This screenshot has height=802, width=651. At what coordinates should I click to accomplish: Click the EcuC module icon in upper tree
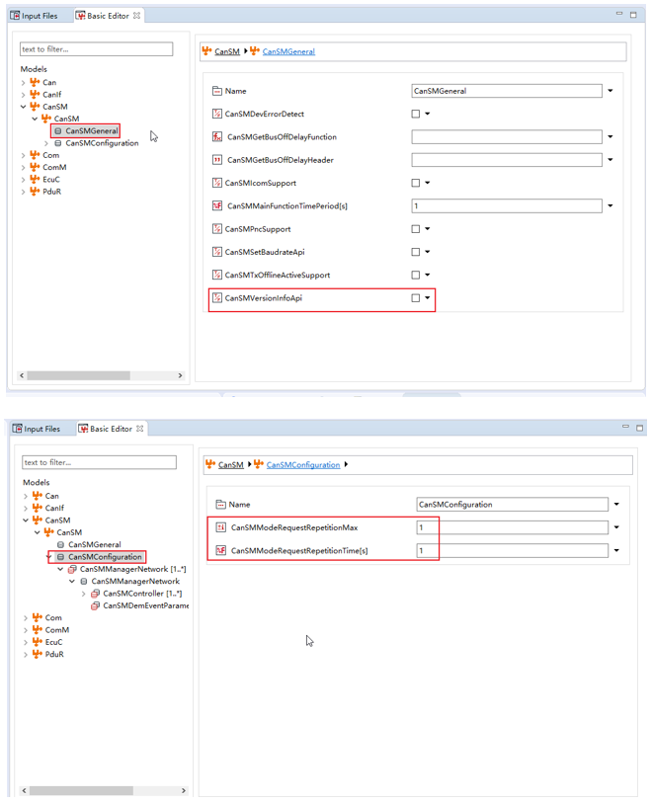[x=35, y=179]
